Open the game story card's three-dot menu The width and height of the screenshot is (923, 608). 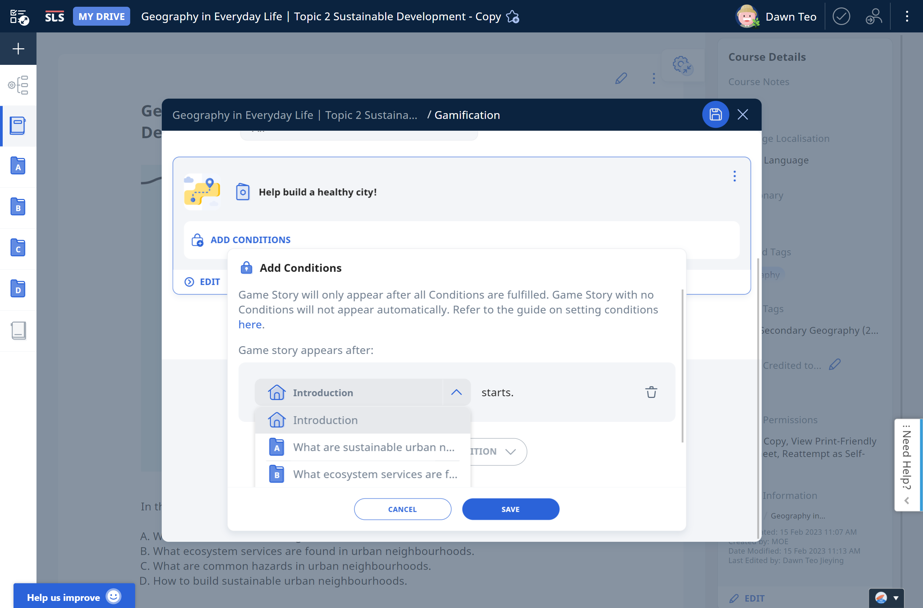734,176
